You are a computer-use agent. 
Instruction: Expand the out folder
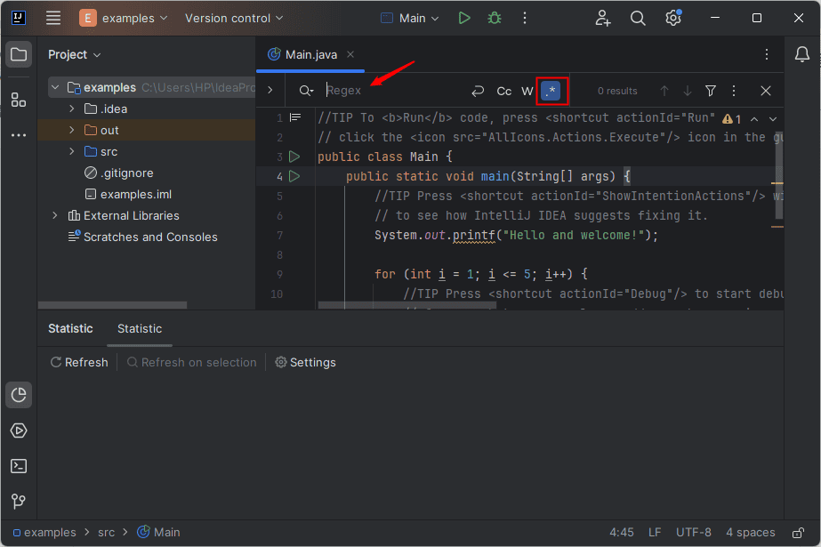[72, 130]
